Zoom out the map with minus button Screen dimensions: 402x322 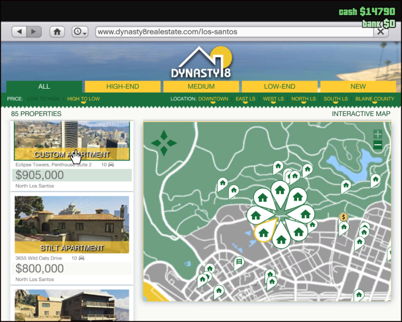[378, 145]
